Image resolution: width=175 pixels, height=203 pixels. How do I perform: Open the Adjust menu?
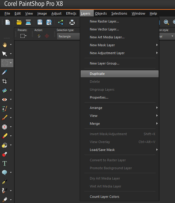(x=56, y=13)
